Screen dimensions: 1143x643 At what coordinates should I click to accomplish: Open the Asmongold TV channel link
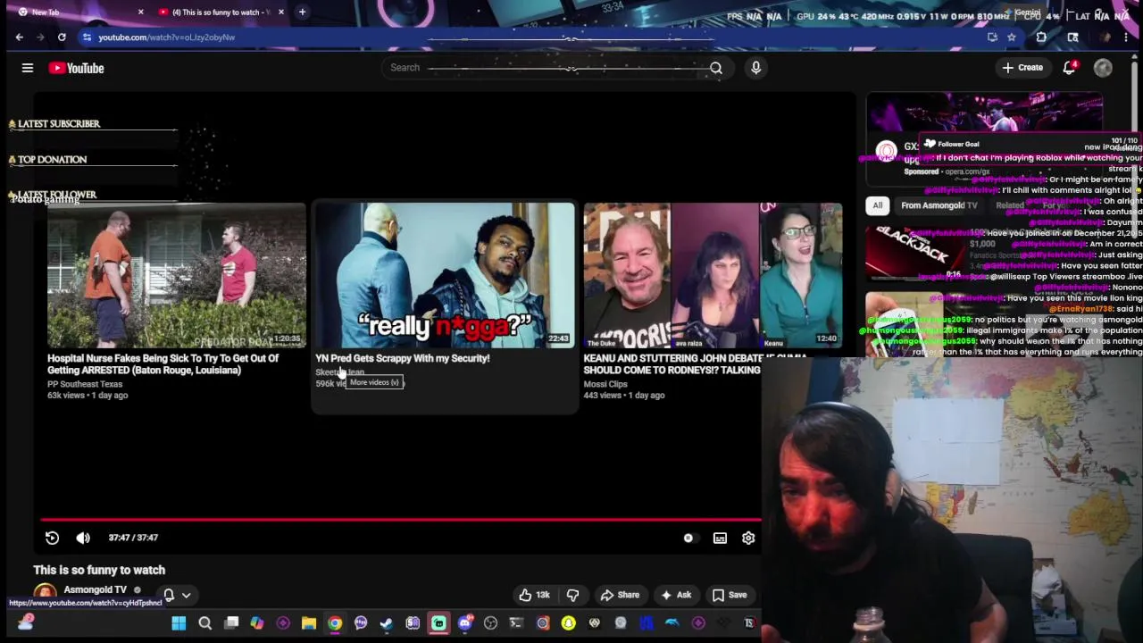(x=96, y=589)
